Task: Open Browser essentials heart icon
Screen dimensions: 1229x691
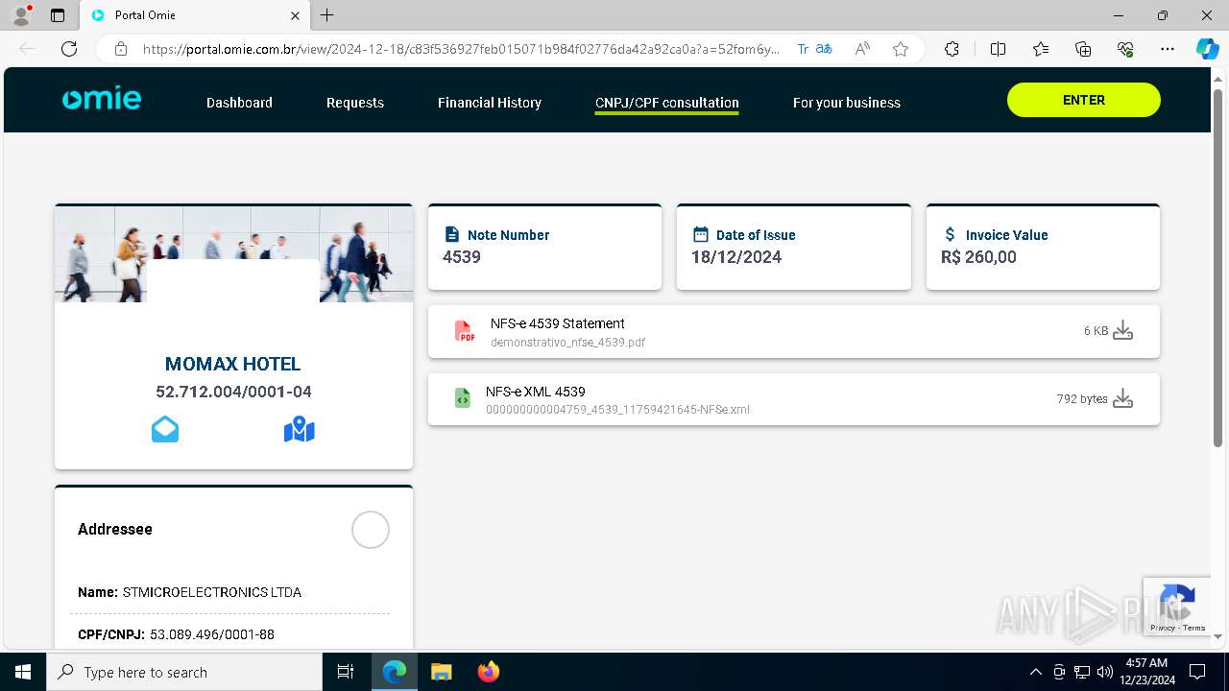Action: pyautogui.click(x=1125, y=49)
